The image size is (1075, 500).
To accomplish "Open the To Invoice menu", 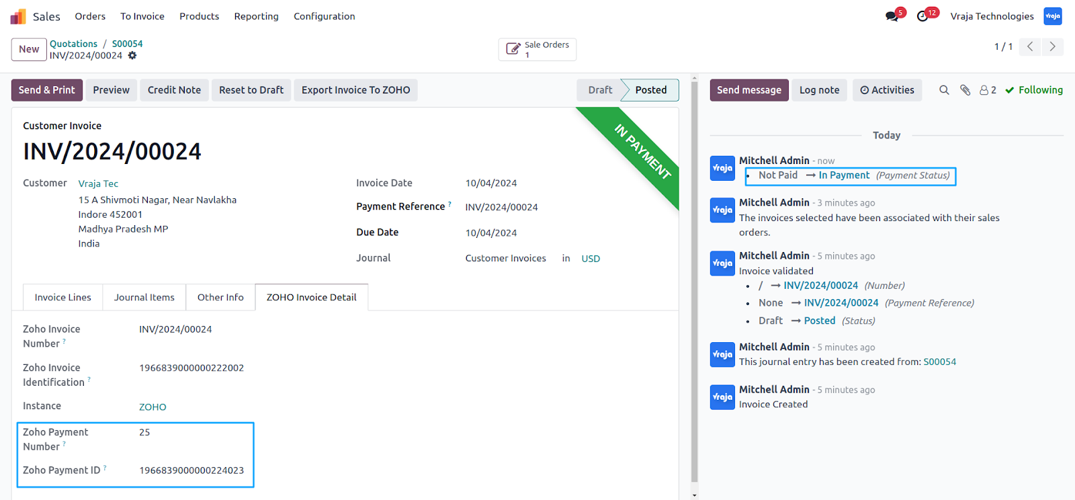I will tap(142, 16).
